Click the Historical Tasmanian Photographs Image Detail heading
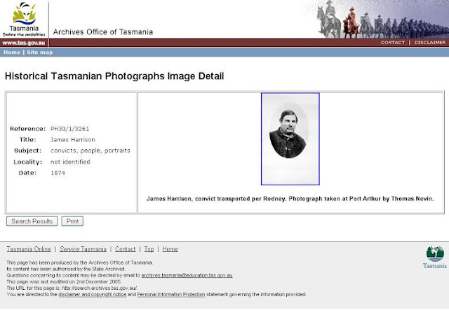449x322 pixels. 114,76
